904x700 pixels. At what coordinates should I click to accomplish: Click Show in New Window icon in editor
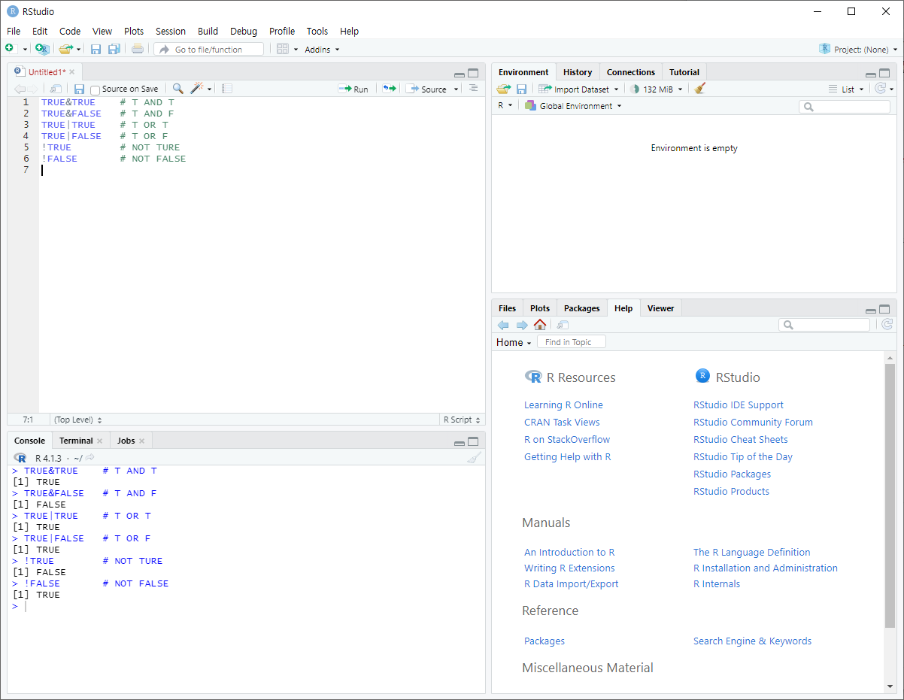[x=56, y=89]
